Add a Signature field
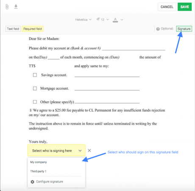The width and height of the screenshot is (195, 191). point(184,29)
